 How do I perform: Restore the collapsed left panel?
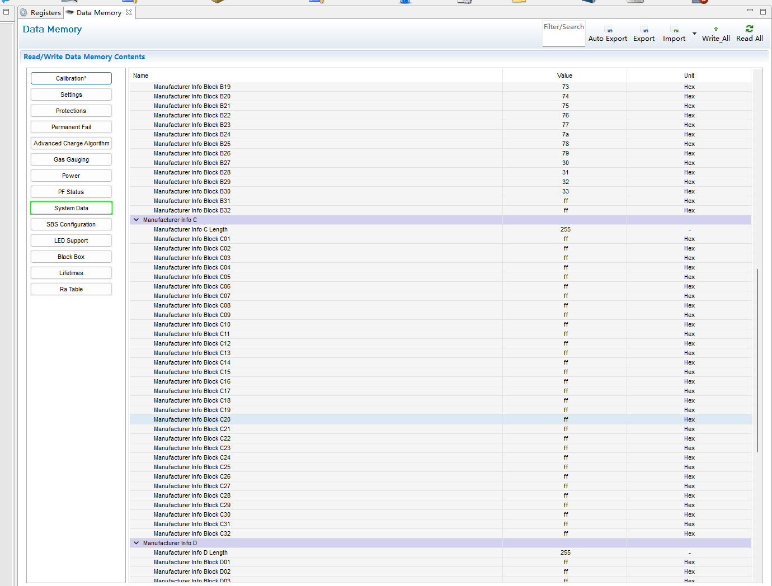pos(6,11)
